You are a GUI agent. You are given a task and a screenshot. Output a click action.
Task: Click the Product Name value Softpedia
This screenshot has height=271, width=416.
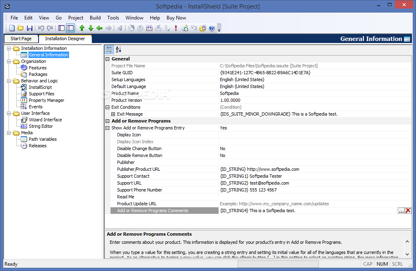229,94
